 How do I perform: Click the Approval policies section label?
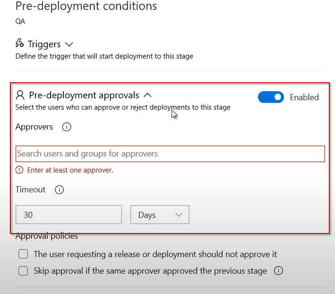coord(47,236)
